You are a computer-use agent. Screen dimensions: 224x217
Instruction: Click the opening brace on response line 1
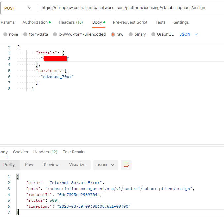(x=18, y=177)
